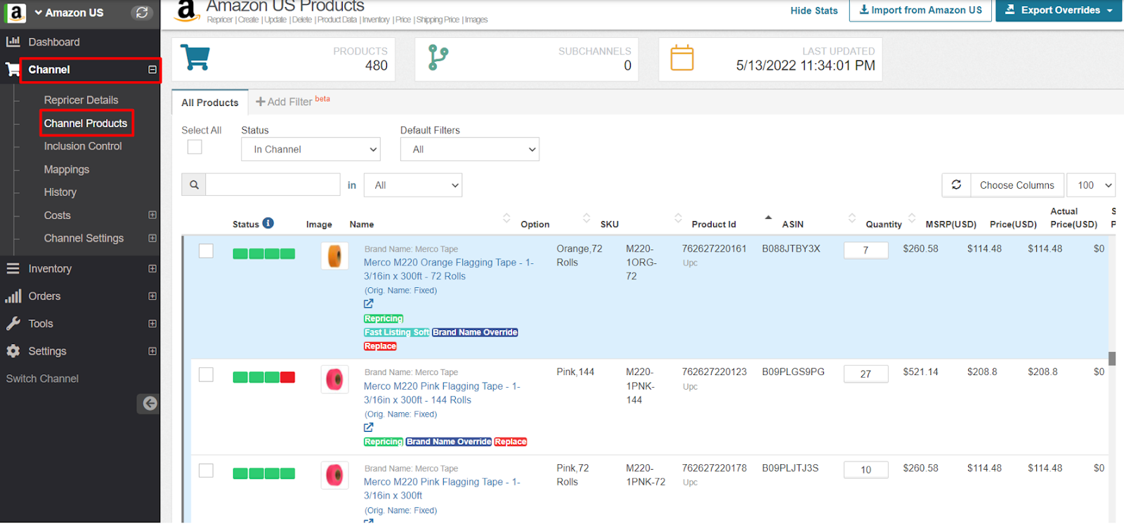Expand the Inventory menu section
The image size is (1124, 526).
click(152, 268)
